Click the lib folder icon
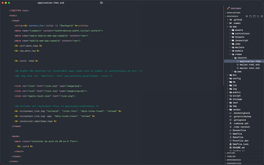Image resolution: width=264 pixels, height=165 pixels. point(231,85)
